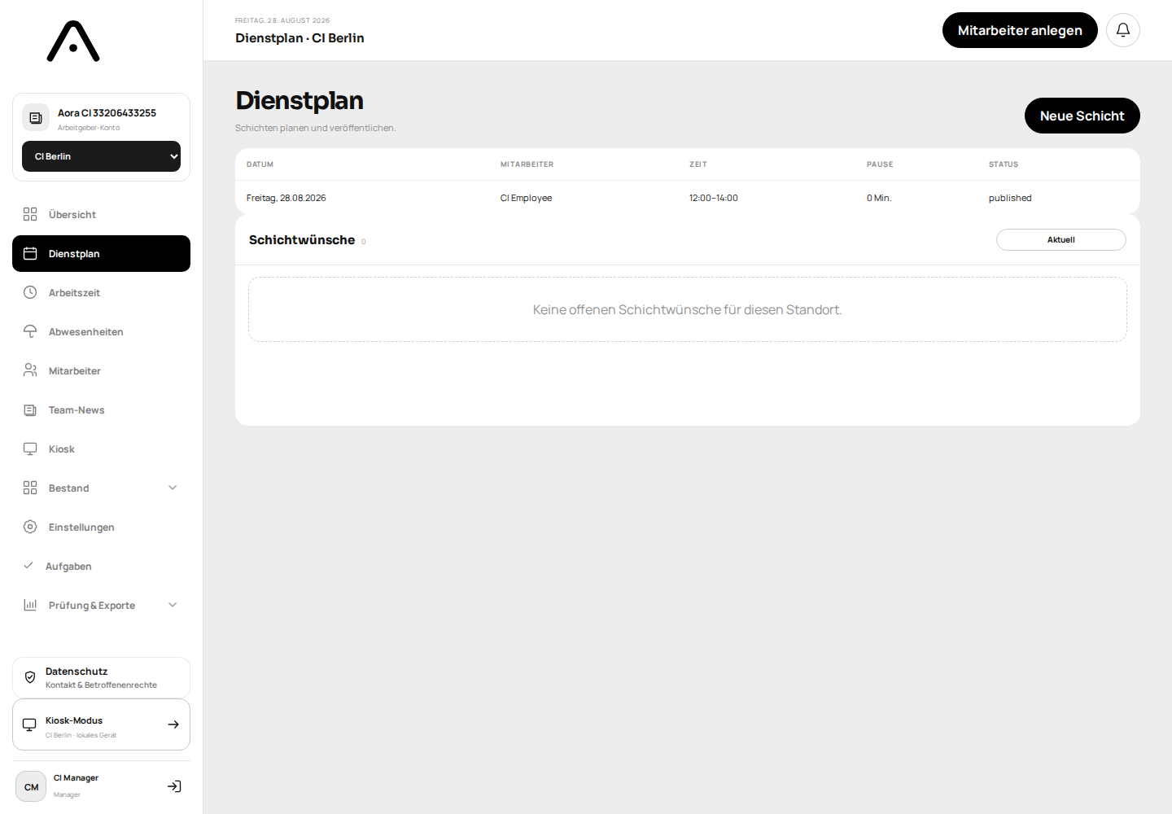Expand the Prüfung & Exporte chevron
1172x814 pixels.
[173, 605]
